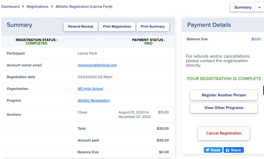The image size is (264, 159).
Task: Click Register Another Person button
Action: click(224, 95)
